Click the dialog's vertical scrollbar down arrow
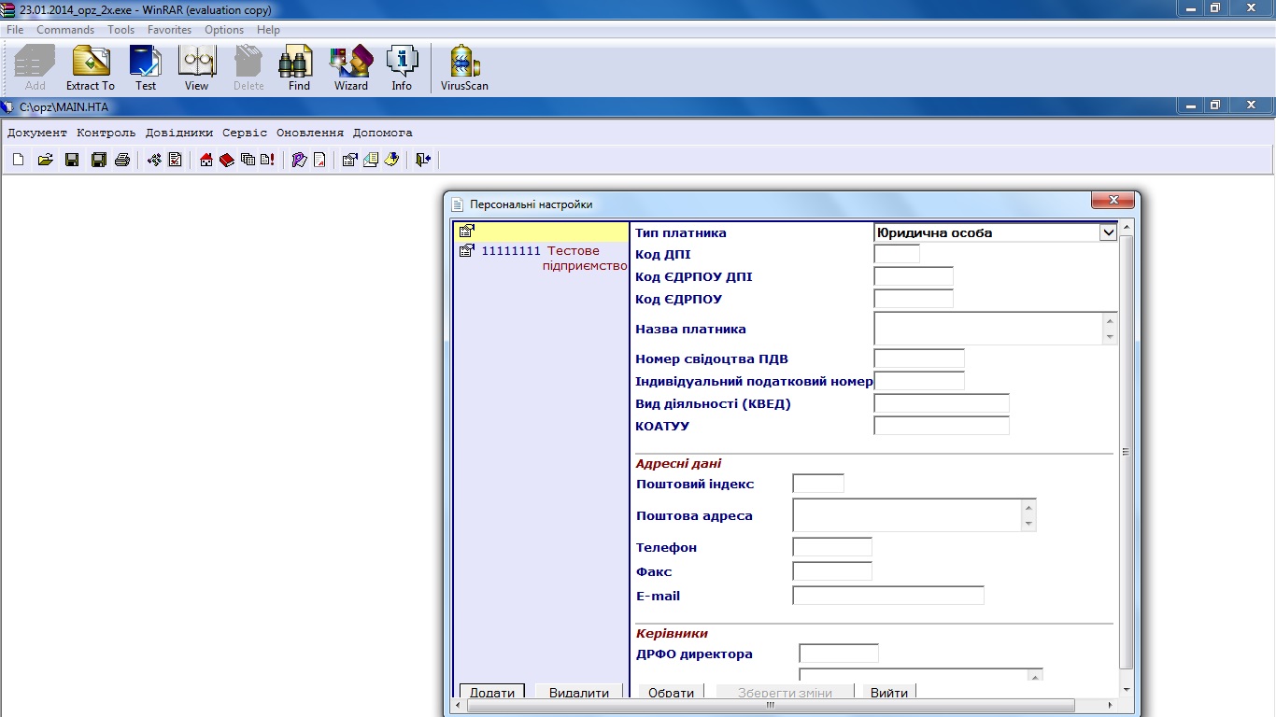The width and height of the screenshot is (1276, 717). [1126, 690]
